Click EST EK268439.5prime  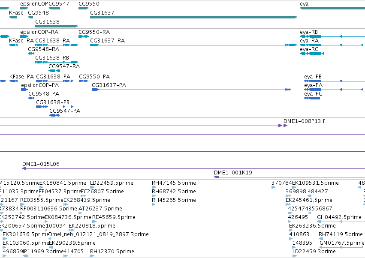87,200
